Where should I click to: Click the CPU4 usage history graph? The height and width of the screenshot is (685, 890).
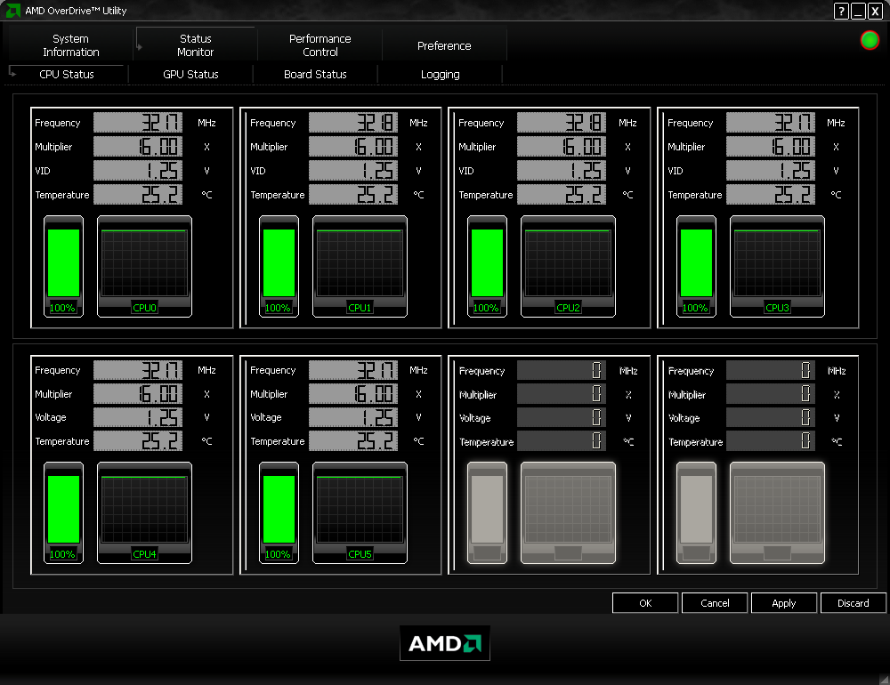pyautogui.click(x=145, y=510)
